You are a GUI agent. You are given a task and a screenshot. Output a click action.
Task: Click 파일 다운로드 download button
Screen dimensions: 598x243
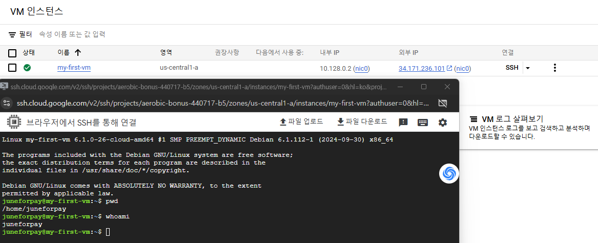(x=362, y=121)
